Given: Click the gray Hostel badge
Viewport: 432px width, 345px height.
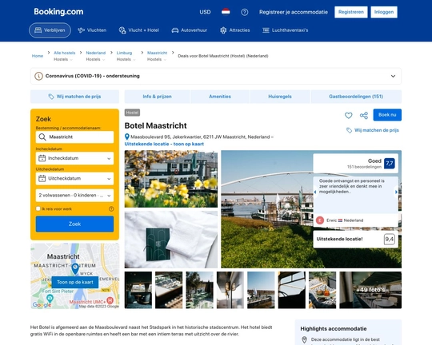Looking at the screenshot, I should (x=132, y=113).
